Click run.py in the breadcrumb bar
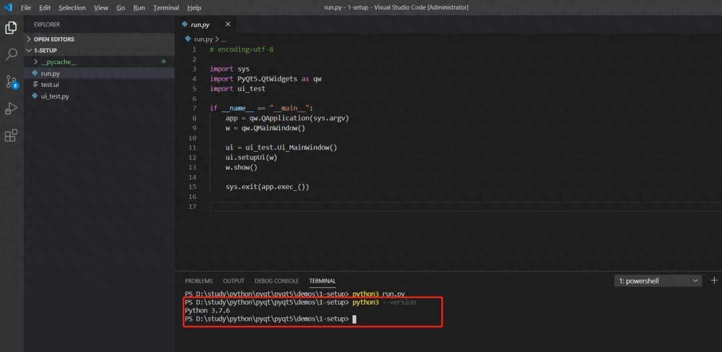Image resolution: width=722 pixels, height=352 pixels. pos(203,39)
